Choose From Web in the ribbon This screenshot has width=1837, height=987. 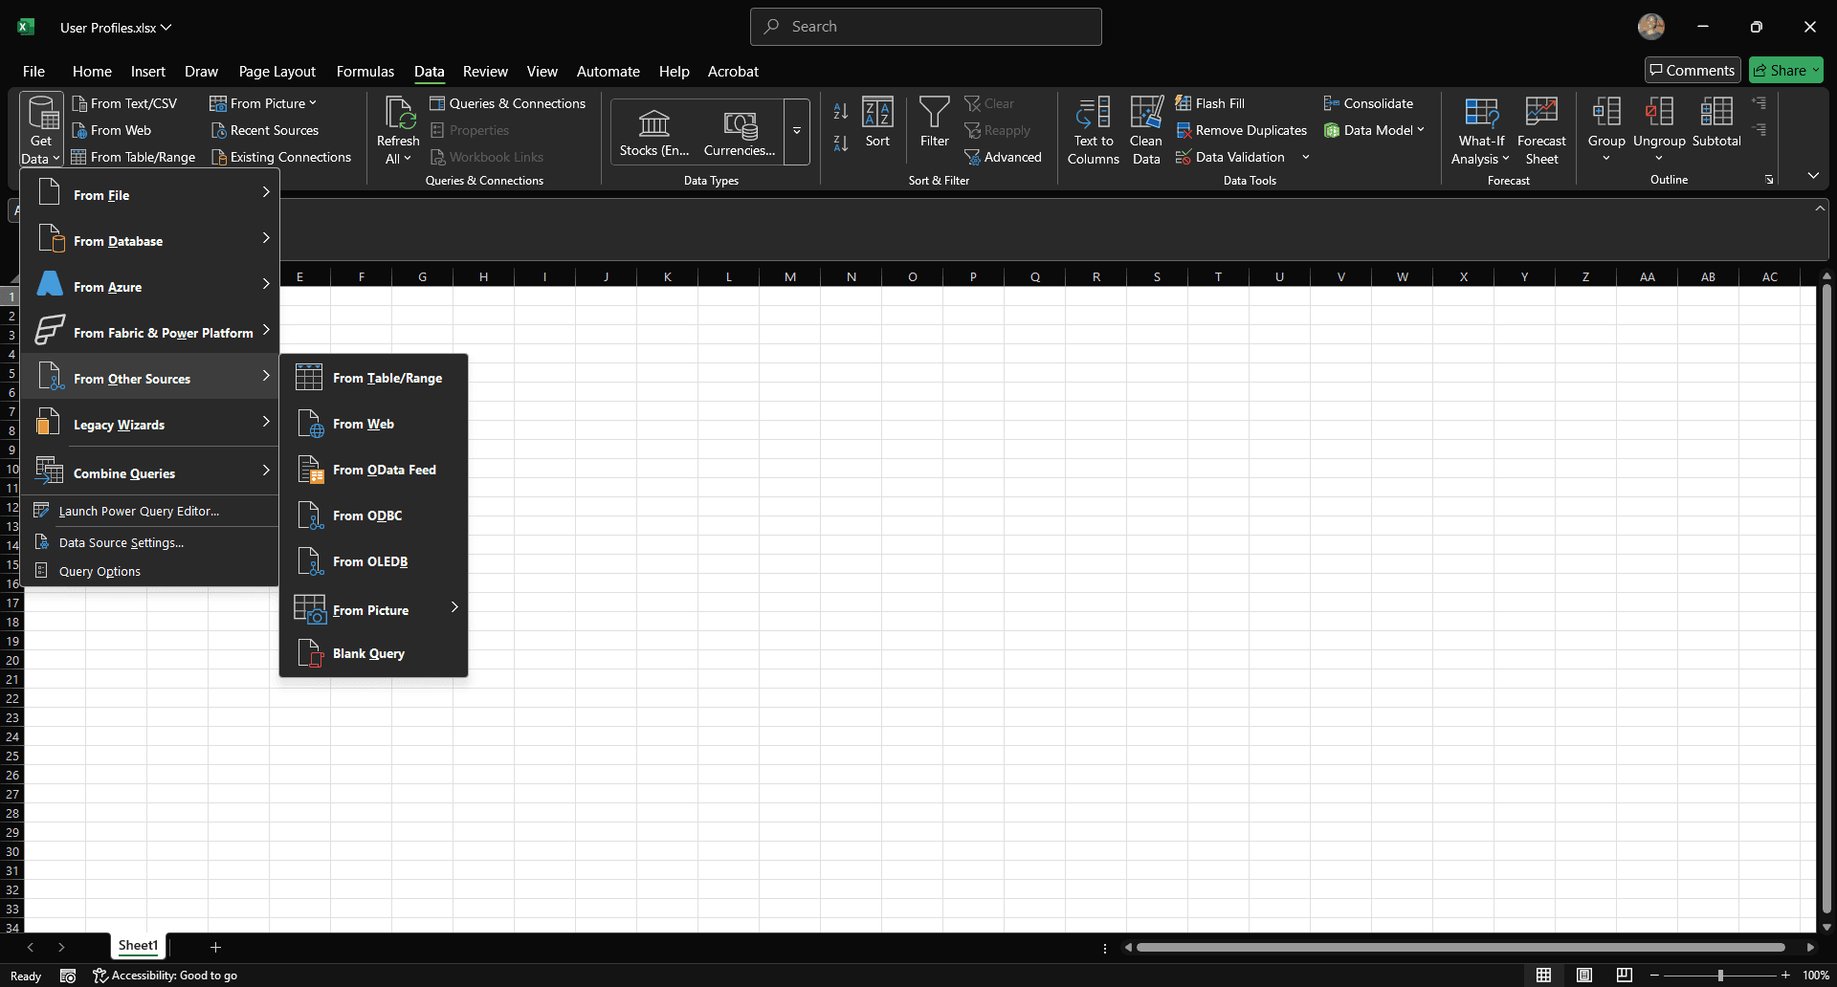tap(111, 130)
